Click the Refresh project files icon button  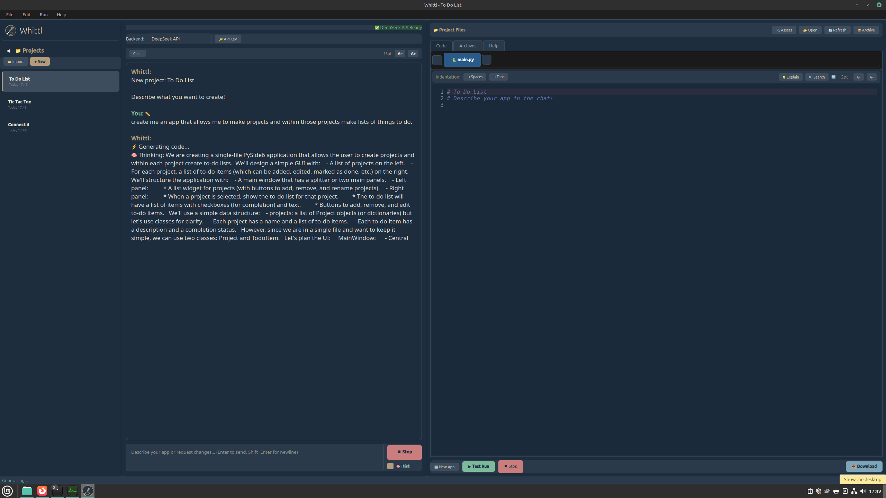837,30
